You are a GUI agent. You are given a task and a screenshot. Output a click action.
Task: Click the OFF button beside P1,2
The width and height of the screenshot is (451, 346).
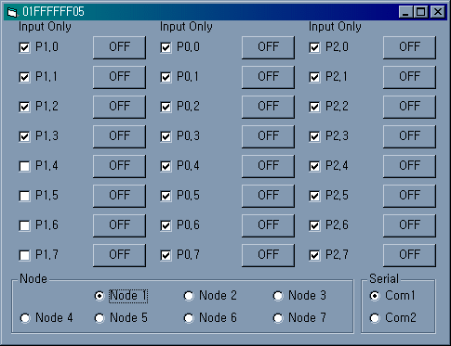click(119, 107)
